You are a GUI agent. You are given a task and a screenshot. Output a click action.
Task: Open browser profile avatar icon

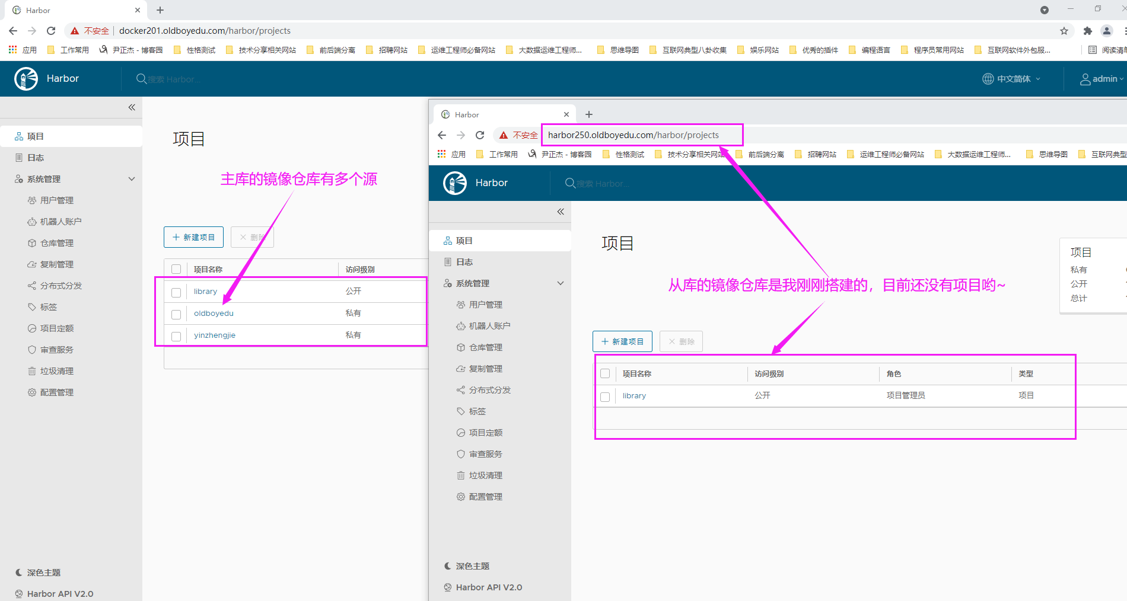(x=1106, y=31)
